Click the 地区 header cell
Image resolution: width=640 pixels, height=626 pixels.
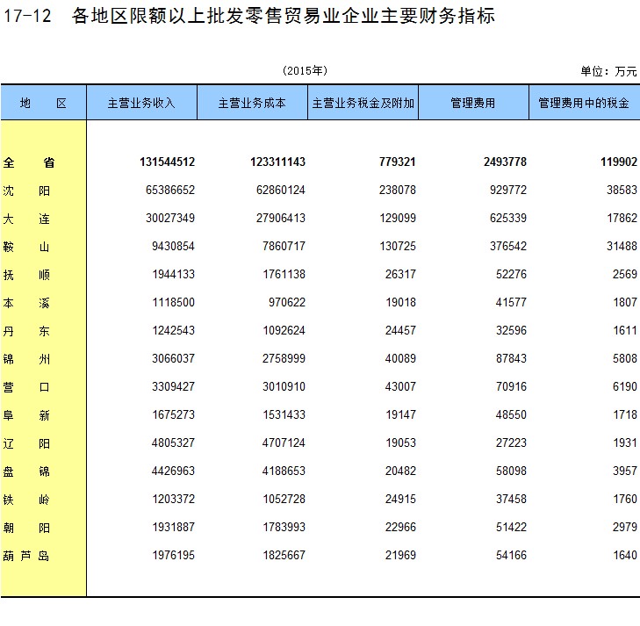click(x=43, y=103)
